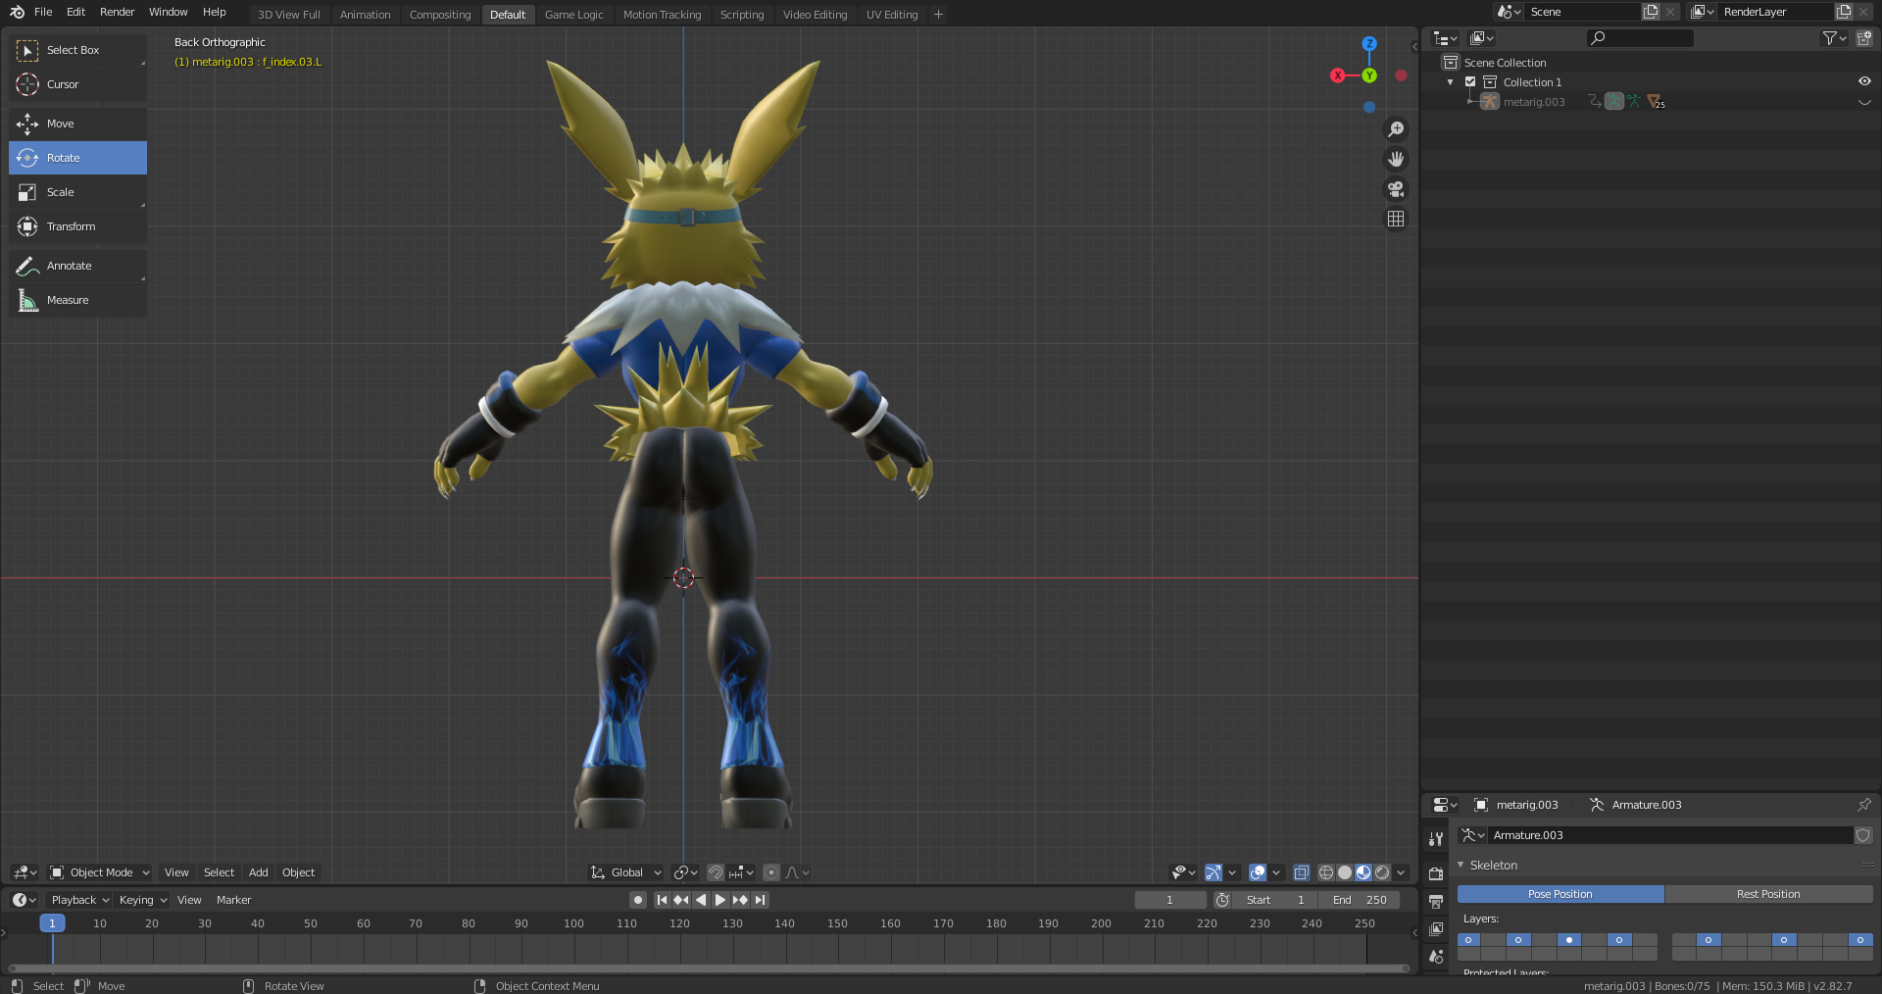Select the Annotate tool
Image resolution: width=1882 pixels, height=994 pixels.
point(77,266)
